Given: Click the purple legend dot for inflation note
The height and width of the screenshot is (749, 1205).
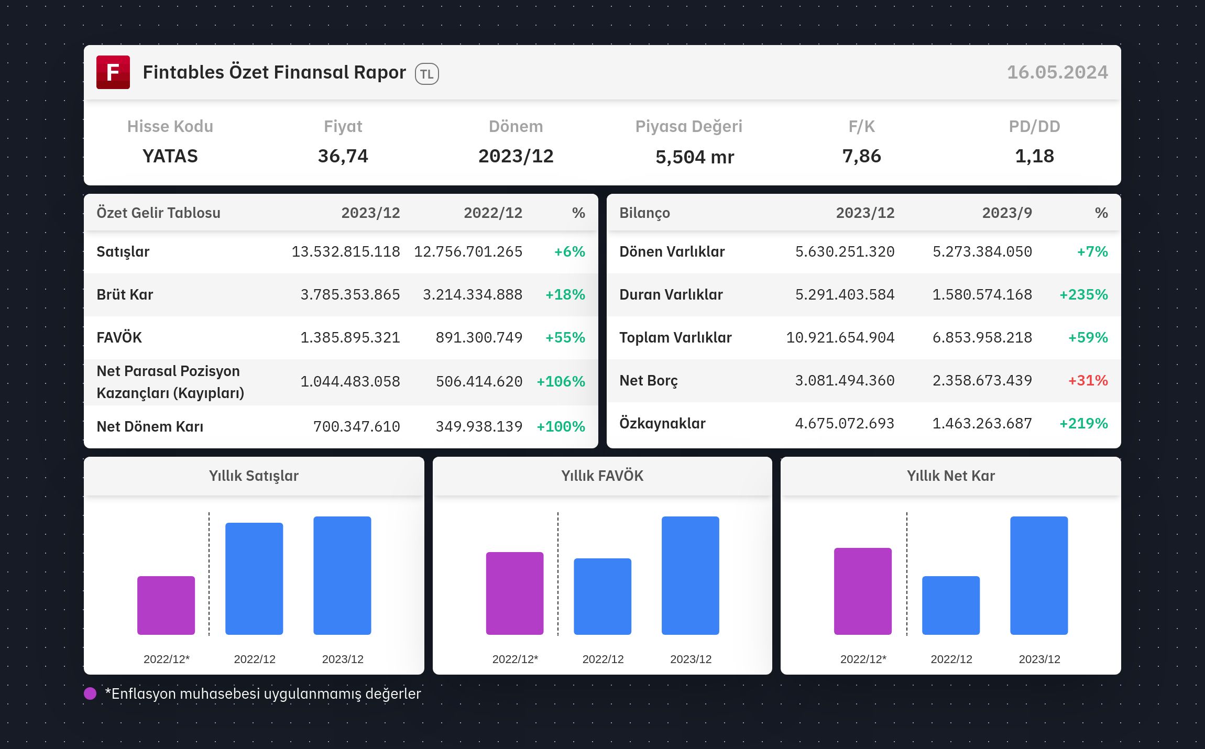Looking at the screenshot, I should pyautogui.click(x=90, y=693).
